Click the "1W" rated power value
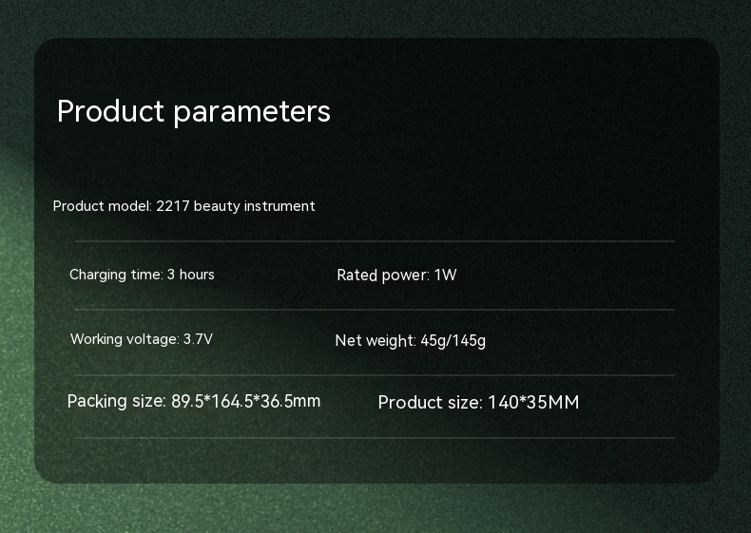The width and height of the screenshot is (751, 533). coord(446,276)
